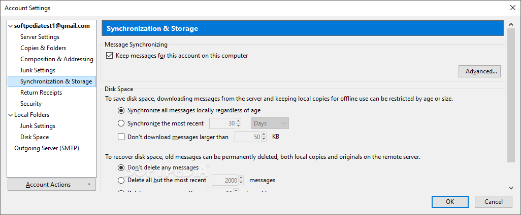
Task: Enable Don't download messages larger than
Action: pyautogui.click(x=121, y=137)
